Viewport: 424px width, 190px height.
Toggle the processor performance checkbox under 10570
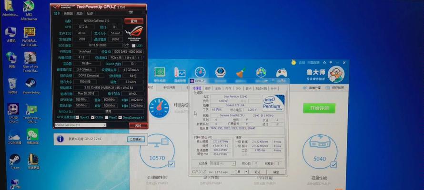[x=171, y=164]
